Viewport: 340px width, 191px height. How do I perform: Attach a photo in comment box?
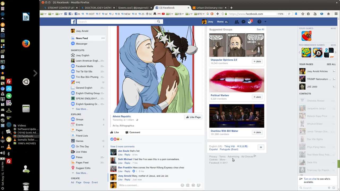tap(188, 185)
